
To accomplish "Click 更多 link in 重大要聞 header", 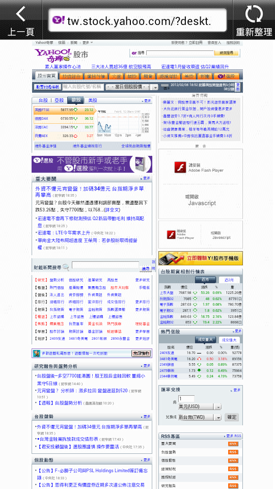I will click(146, 179).
